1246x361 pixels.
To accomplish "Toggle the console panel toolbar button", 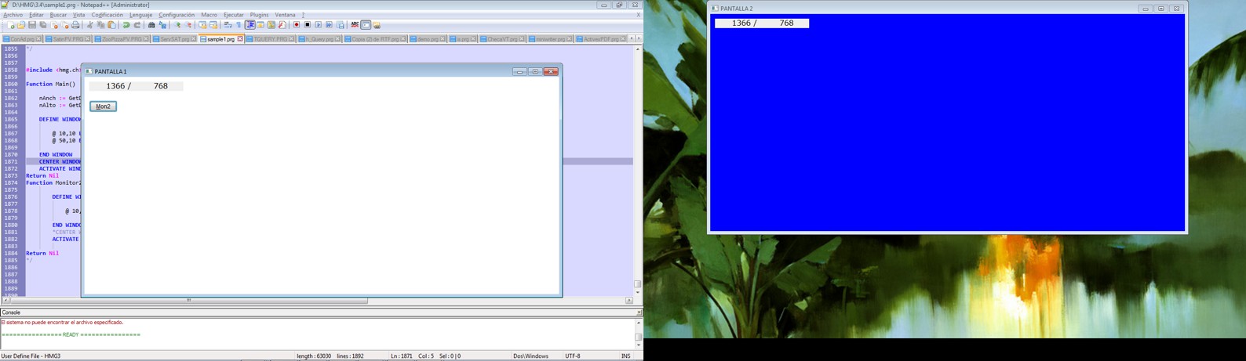I will pyautogui.click(x=366, y=25).
